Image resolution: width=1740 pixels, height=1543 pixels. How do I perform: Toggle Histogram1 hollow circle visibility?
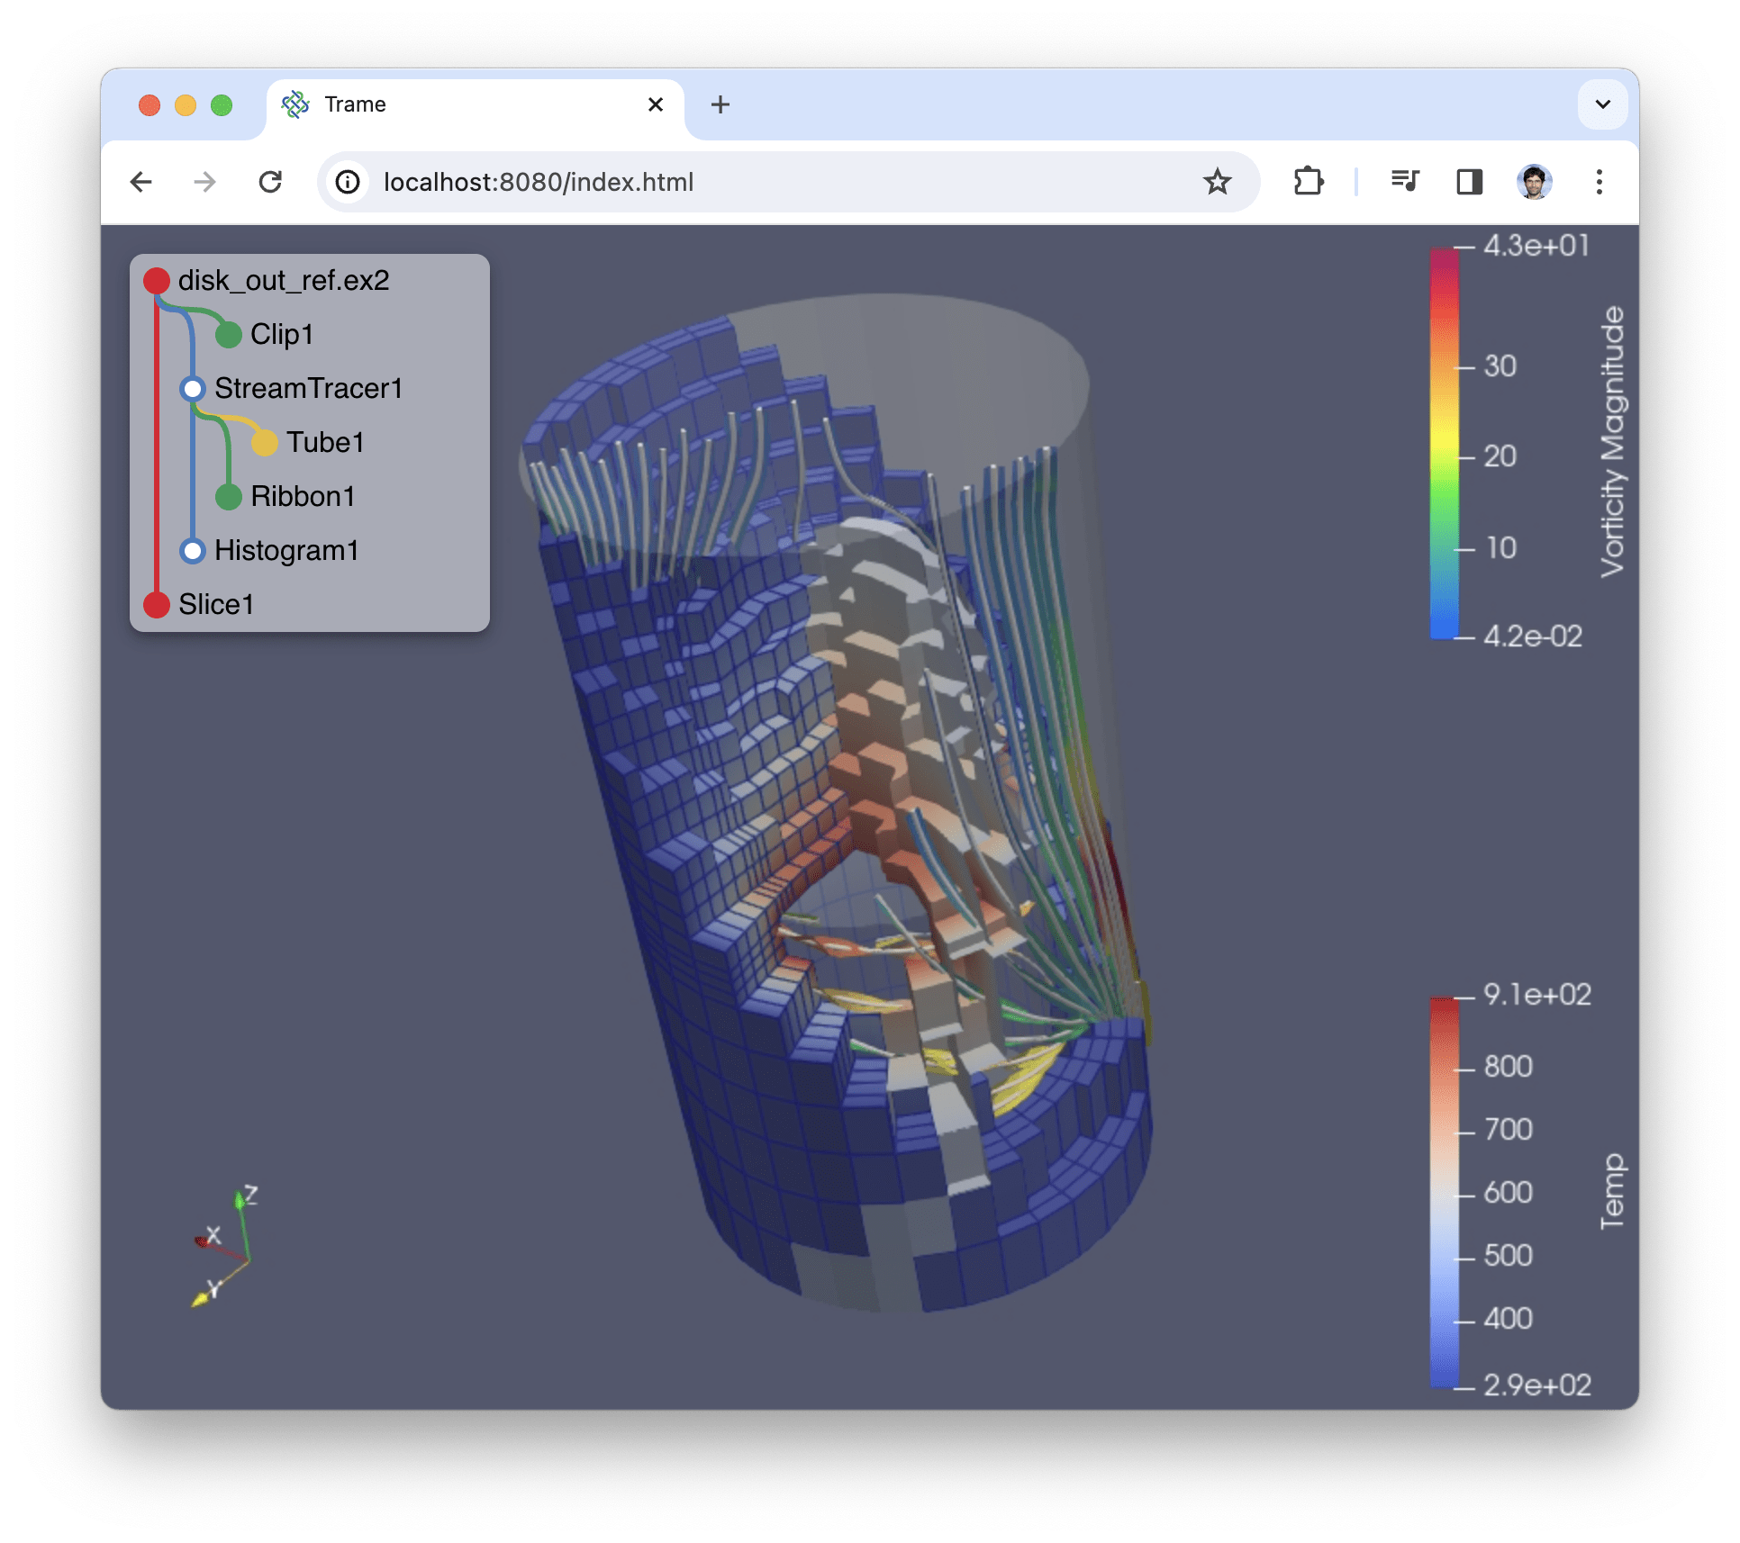(193, 551)
